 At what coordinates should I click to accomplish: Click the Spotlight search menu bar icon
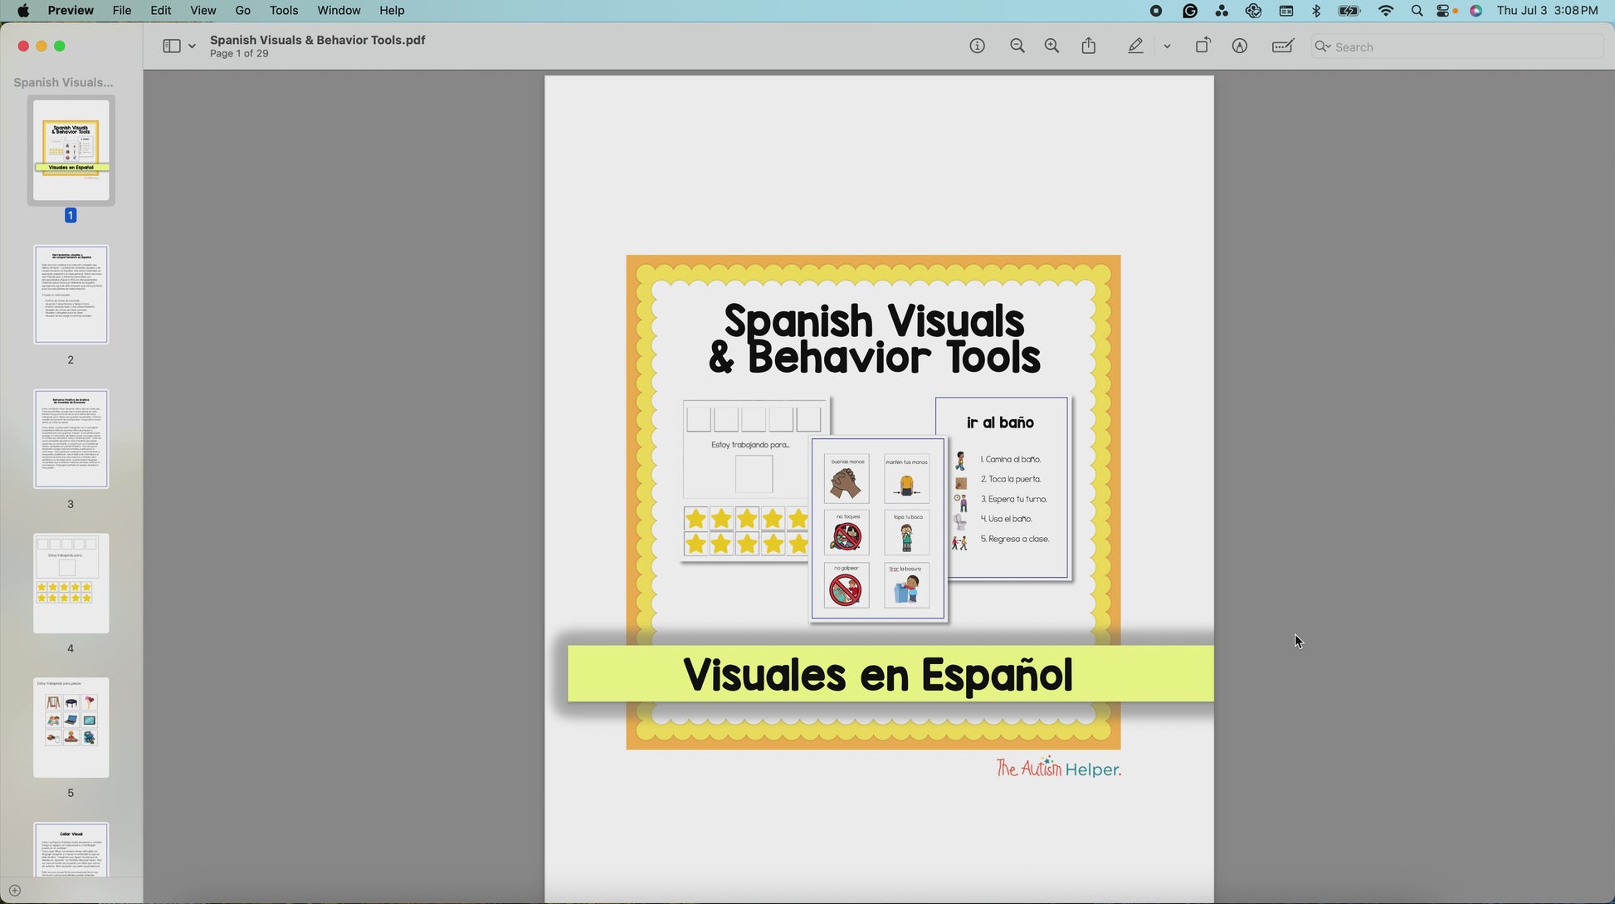[1417, 11]
